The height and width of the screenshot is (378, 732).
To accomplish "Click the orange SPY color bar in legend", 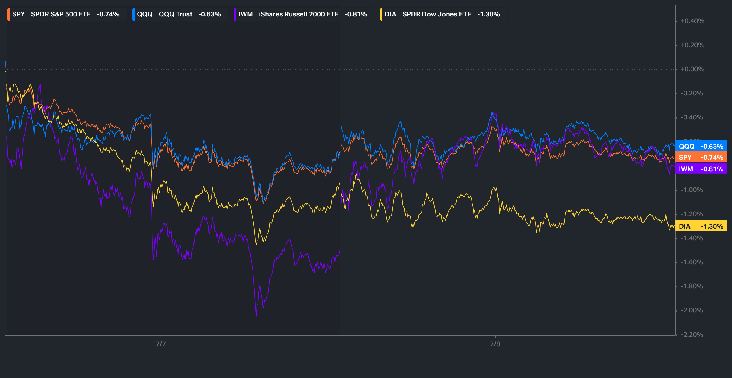I will coord(9,14).
